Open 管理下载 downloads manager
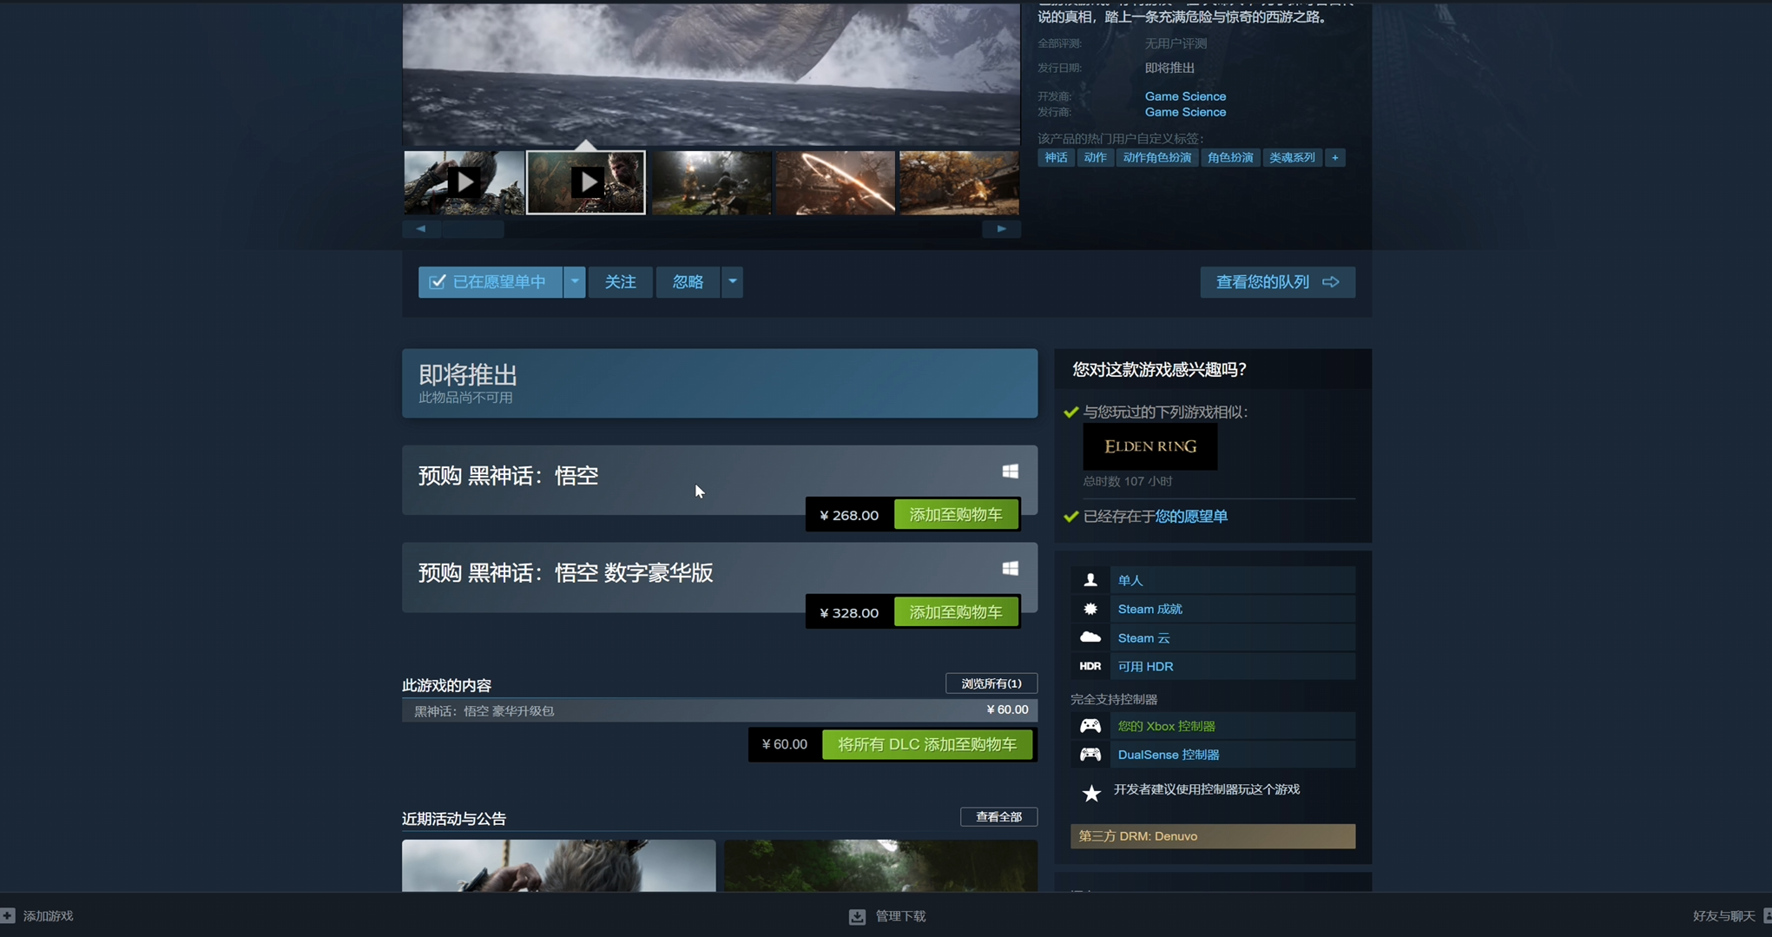Image resolution: width=1772 pixels, height=937 pixels. tap(900, 916)
